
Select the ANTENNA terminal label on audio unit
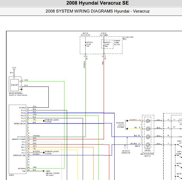pyautogui.click(x=22, y=169)
